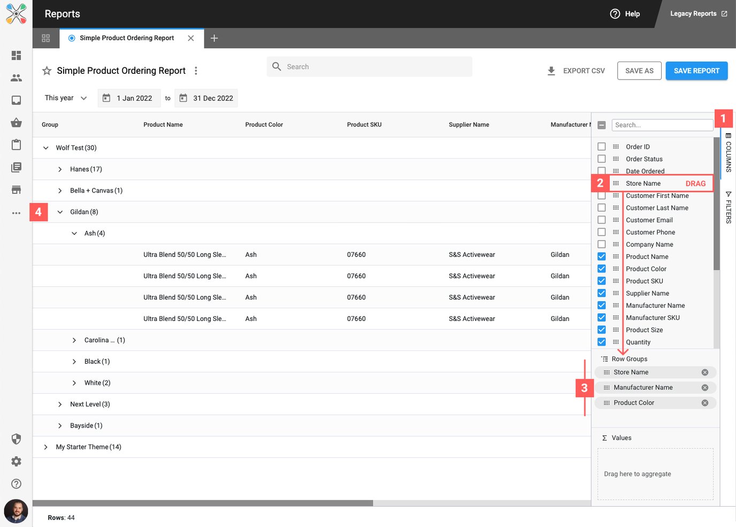Screen dimensions: 736x527
Task: Enable the Order ID column checkbox
Action: coord(602,147)
